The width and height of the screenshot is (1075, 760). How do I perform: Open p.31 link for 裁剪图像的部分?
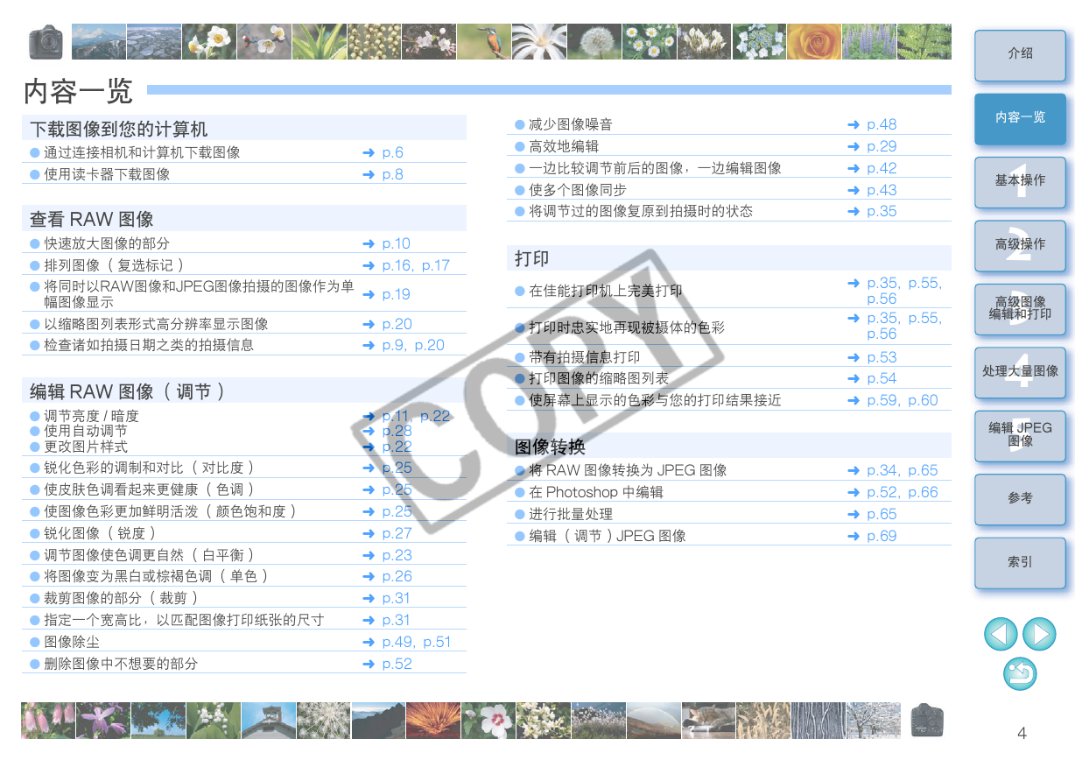pos(396,598)
